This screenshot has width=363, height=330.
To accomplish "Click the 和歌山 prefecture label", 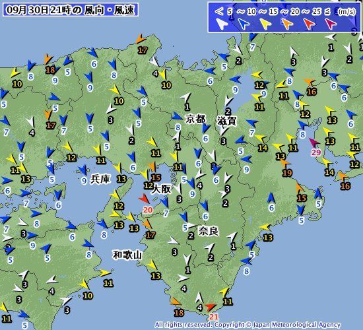I will coord(127,255).
